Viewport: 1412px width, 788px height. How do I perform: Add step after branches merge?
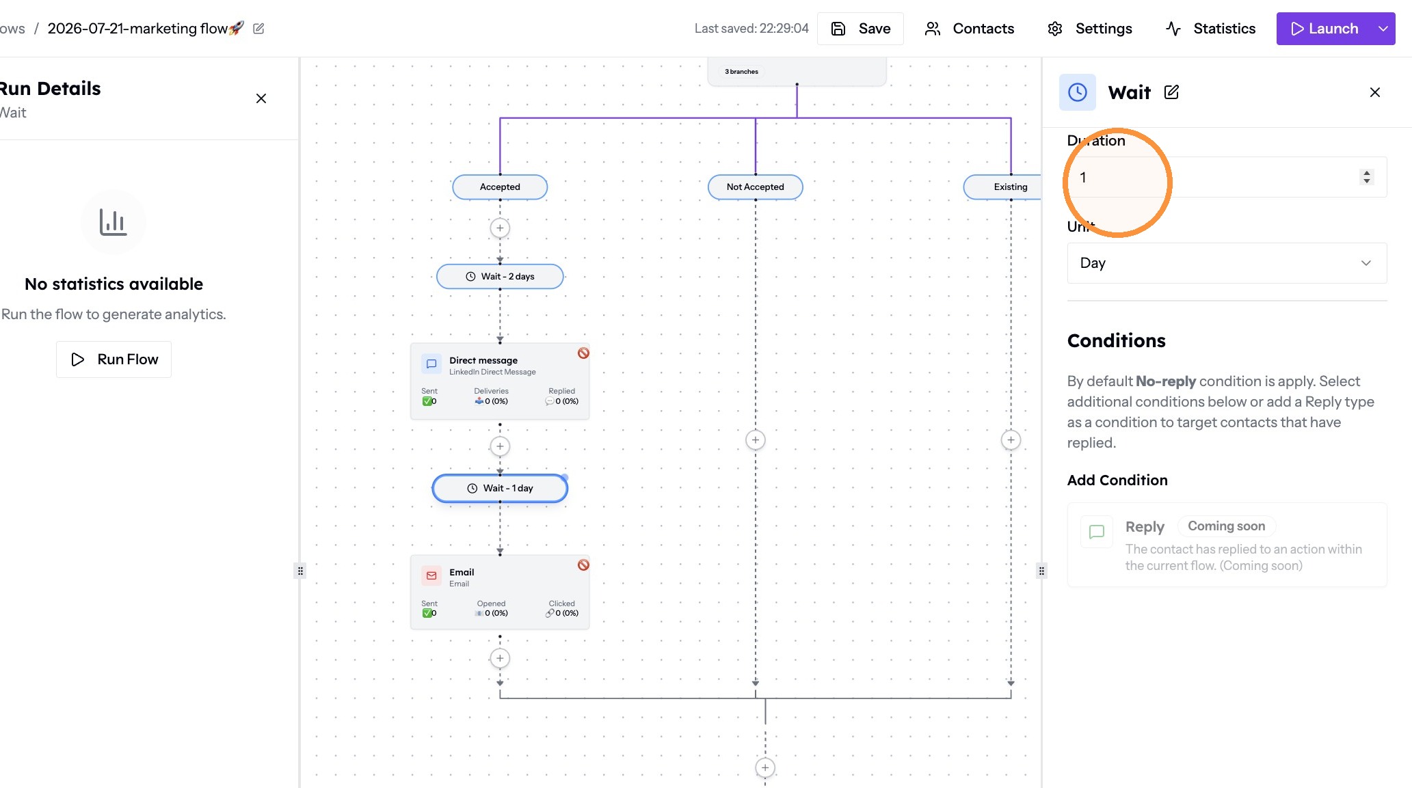(x=765, y=768)
